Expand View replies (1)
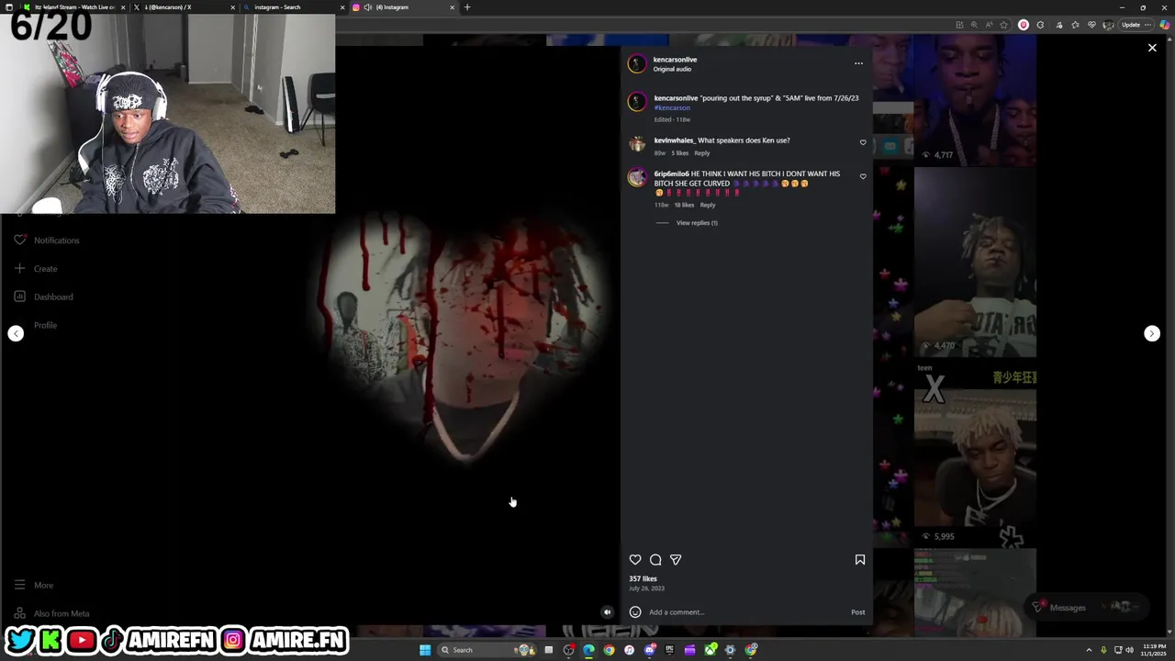This screenshot has height=661, width=1175. 697,223
